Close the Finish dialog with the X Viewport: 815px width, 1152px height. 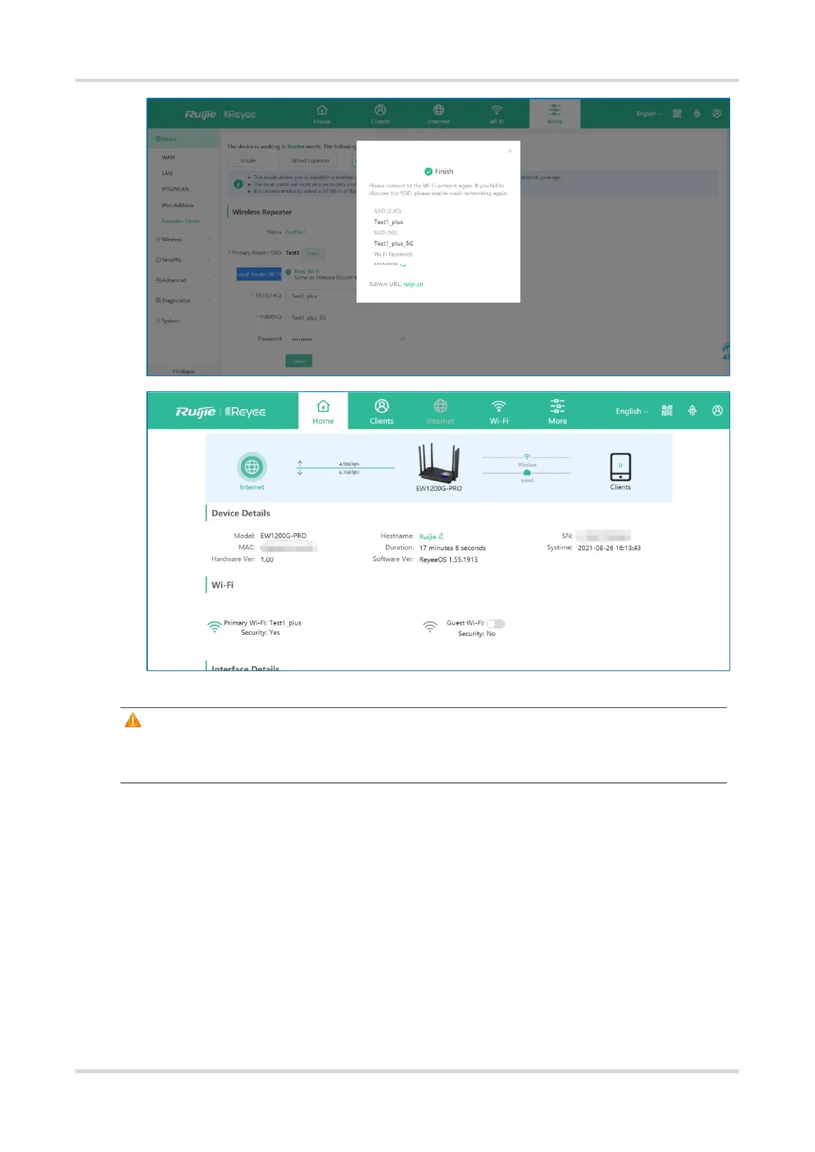click(510, 151)
